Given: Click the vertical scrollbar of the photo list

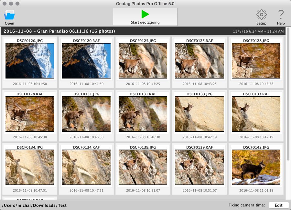Looking at the screenshot, I should click(288, 94).
